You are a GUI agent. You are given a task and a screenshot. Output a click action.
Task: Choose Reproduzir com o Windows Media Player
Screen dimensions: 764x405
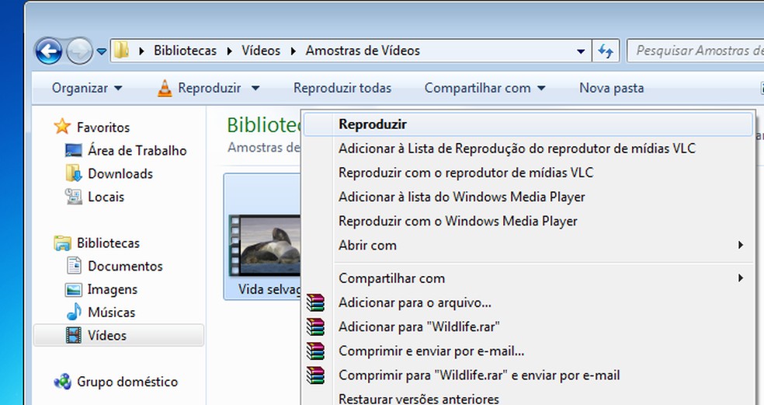coord(528,221)
